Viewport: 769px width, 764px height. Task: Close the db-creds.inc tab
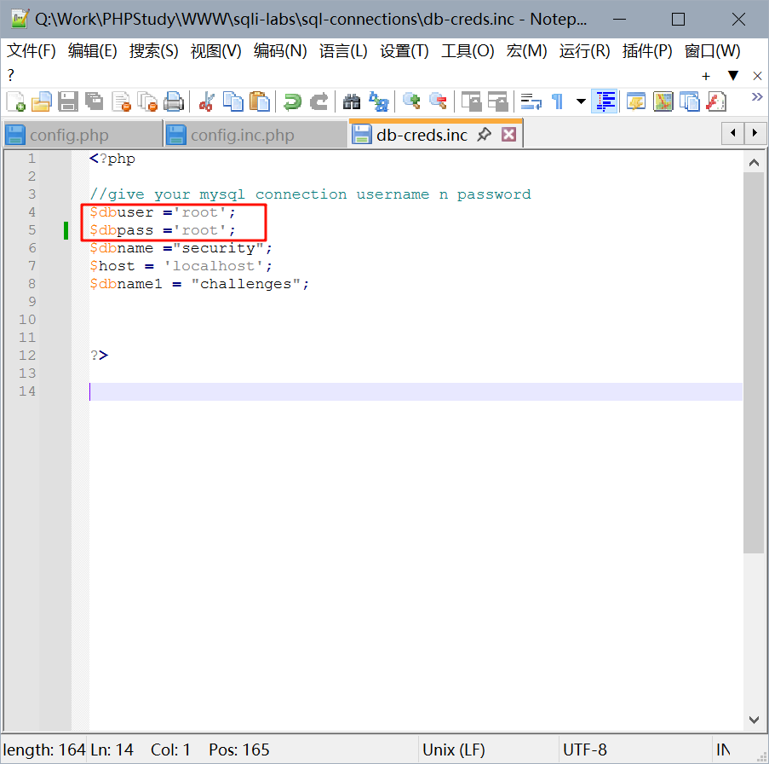(x=508, y=135)
